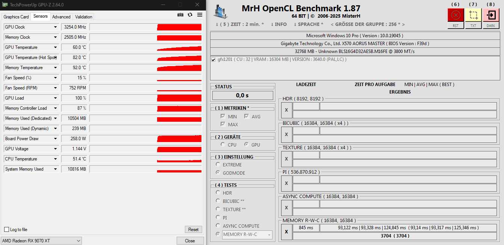The width and height of the screenshot is (504, 245).
Task: Click the ZEIT : 2 min. option
Action: coord(240,24)
